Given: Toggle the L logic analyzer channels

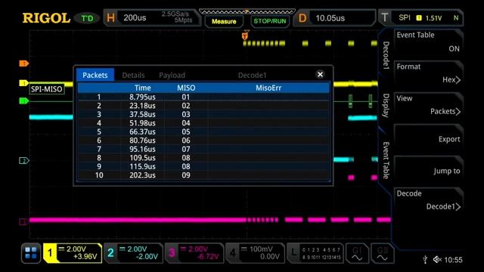Looking at the screenshot, I should (315, 253).
